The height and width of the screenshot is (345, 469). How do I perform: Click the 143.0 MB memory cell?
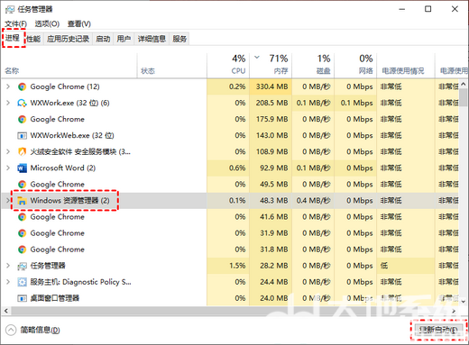pos(271,136)
